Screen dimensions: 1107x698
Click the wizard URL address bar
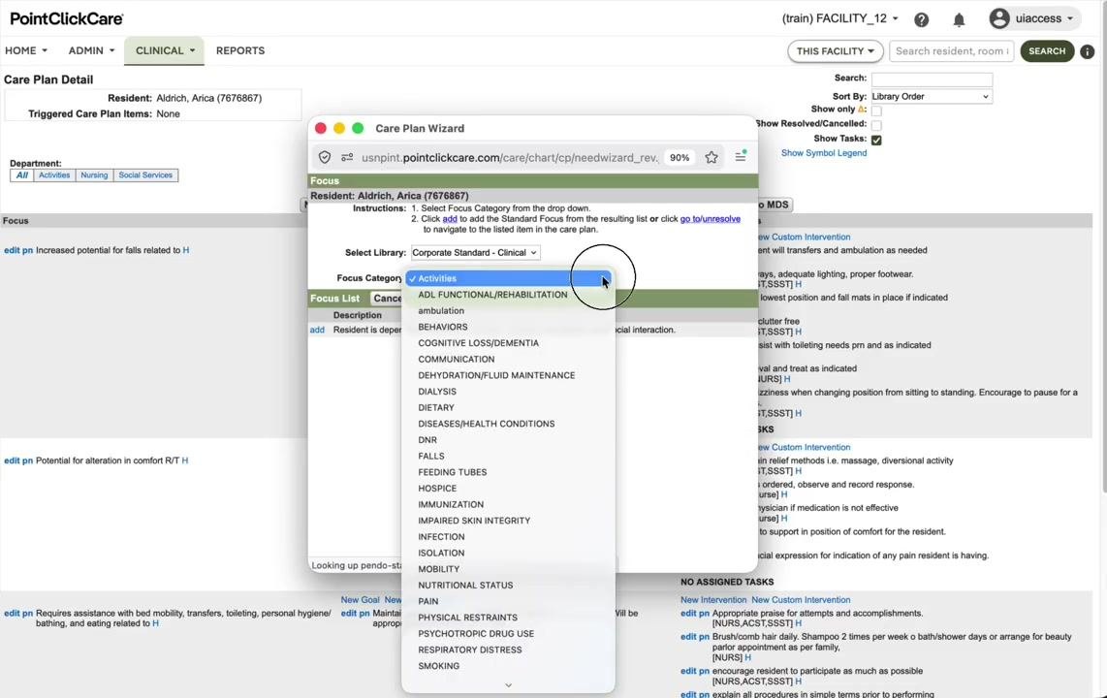tap(509, 157)
